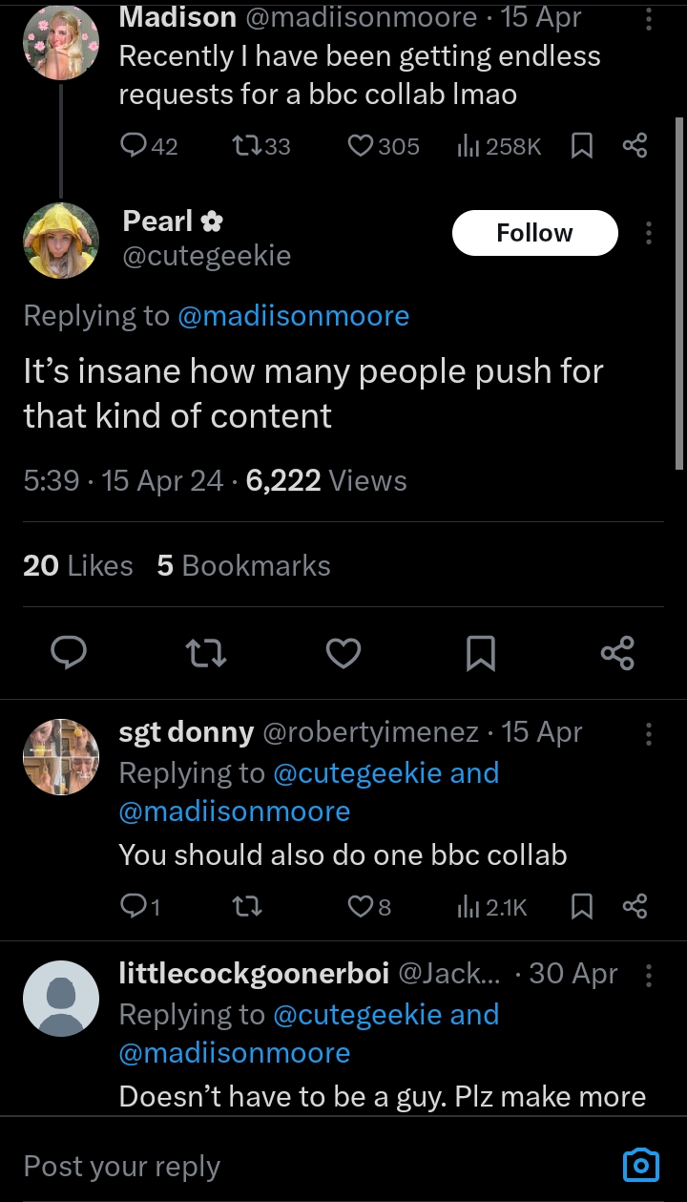Bookmark Pearl's reply

[x=481, y=653]
